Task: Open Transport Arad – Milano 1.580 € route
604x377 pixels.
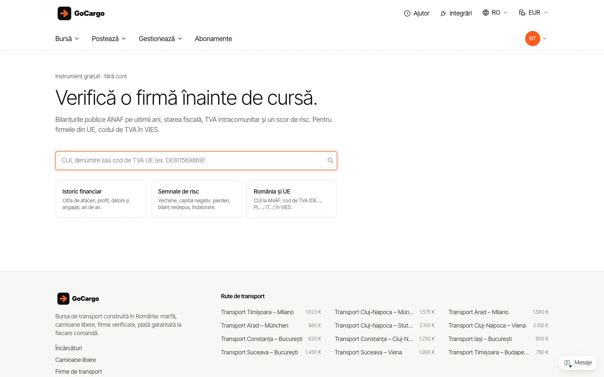Action: pos(498,312)
